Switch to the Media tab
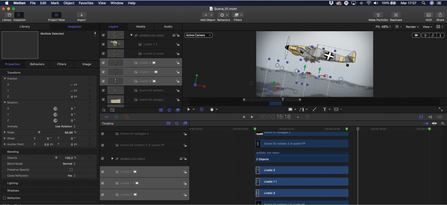The height and width of the screenshot is (205, 447). pyautogui.click(x=141, y=26)
